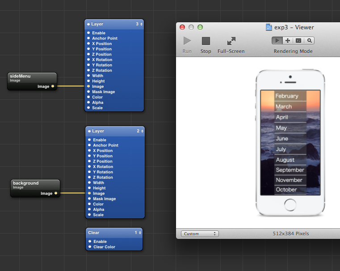Click Y Rotation port on Layer 3
This screenshot has height=271, width=340.
pos(88,65)
